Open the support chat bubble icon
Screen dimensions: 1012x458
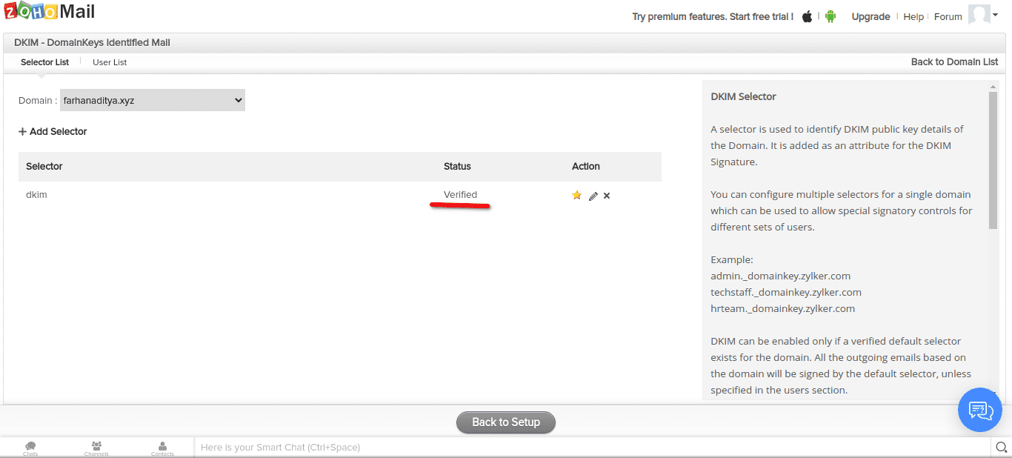click(979, 410)
